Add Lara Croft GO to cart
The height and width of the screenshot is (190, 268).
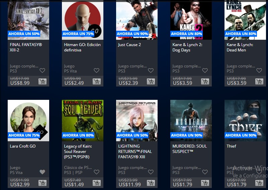pyautogui.click(x=42, y=183)
